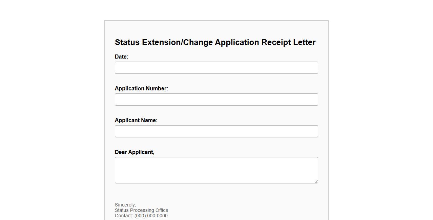Focus the Application Number text box

(216, 100)
